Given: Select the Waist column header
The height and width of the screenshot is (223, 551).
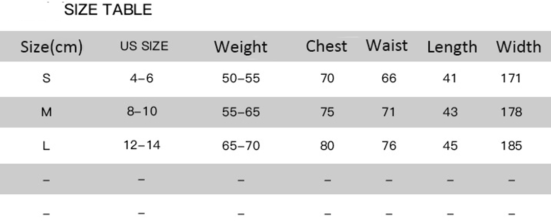Looking at the screenshot, I should (387, 46).
